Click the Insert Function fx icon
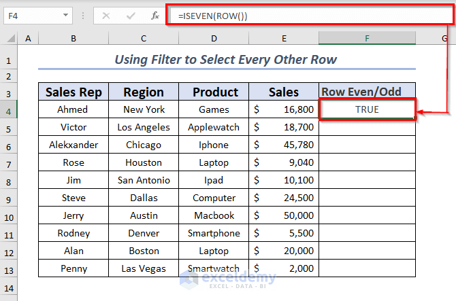The height and width of the screenshot is (301, 456). point(155,16)
